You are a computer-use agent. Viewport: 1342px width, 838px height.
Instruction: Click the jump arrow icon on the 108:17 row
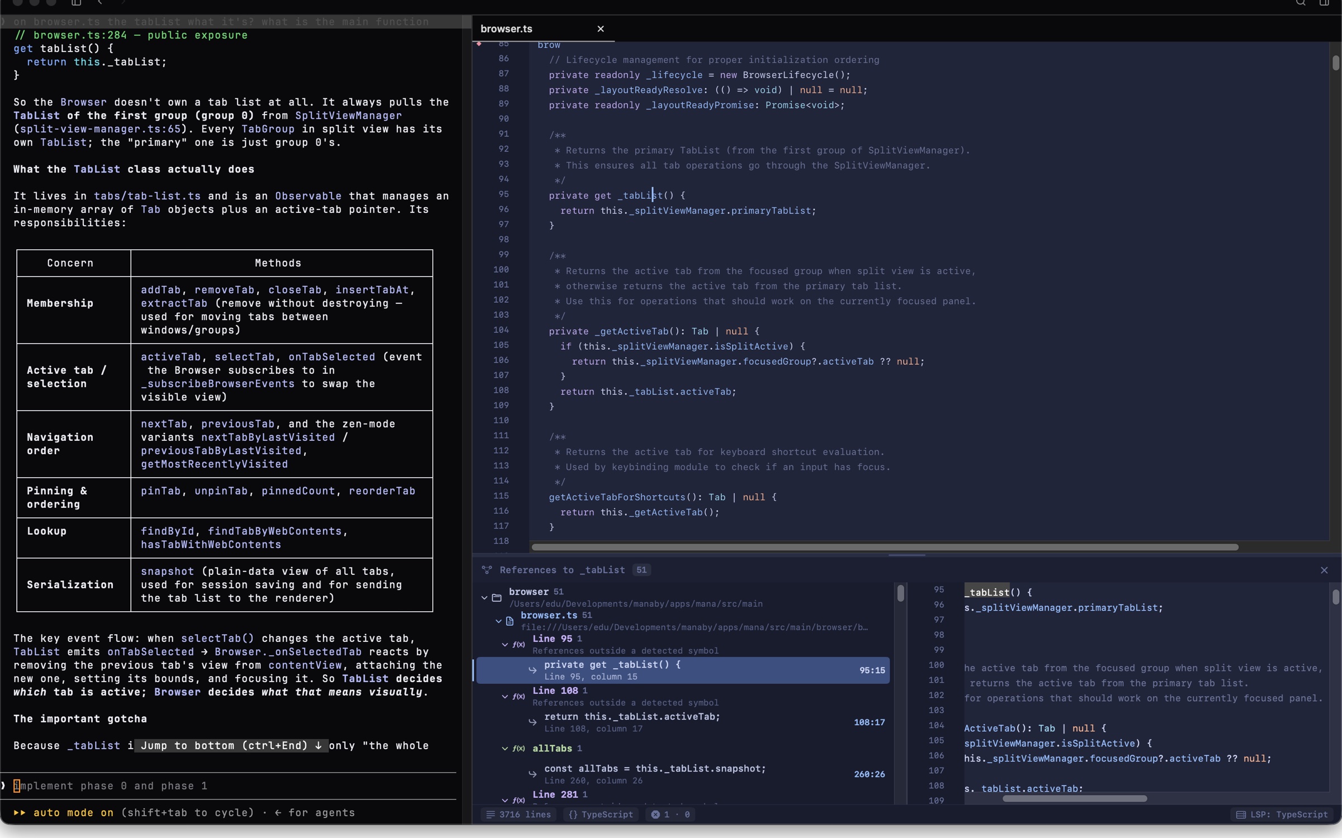(x=532, y=722)
